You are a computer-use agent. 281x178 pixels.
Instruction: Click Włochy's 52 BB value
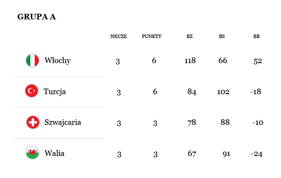click(x=258, y=61)
